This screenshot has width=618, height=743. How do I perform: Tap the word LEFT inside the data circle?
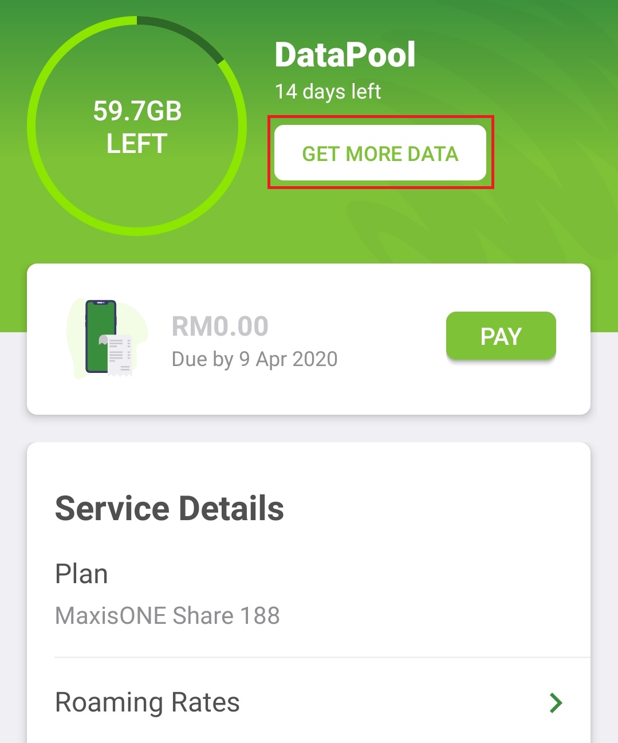point(137,143)
